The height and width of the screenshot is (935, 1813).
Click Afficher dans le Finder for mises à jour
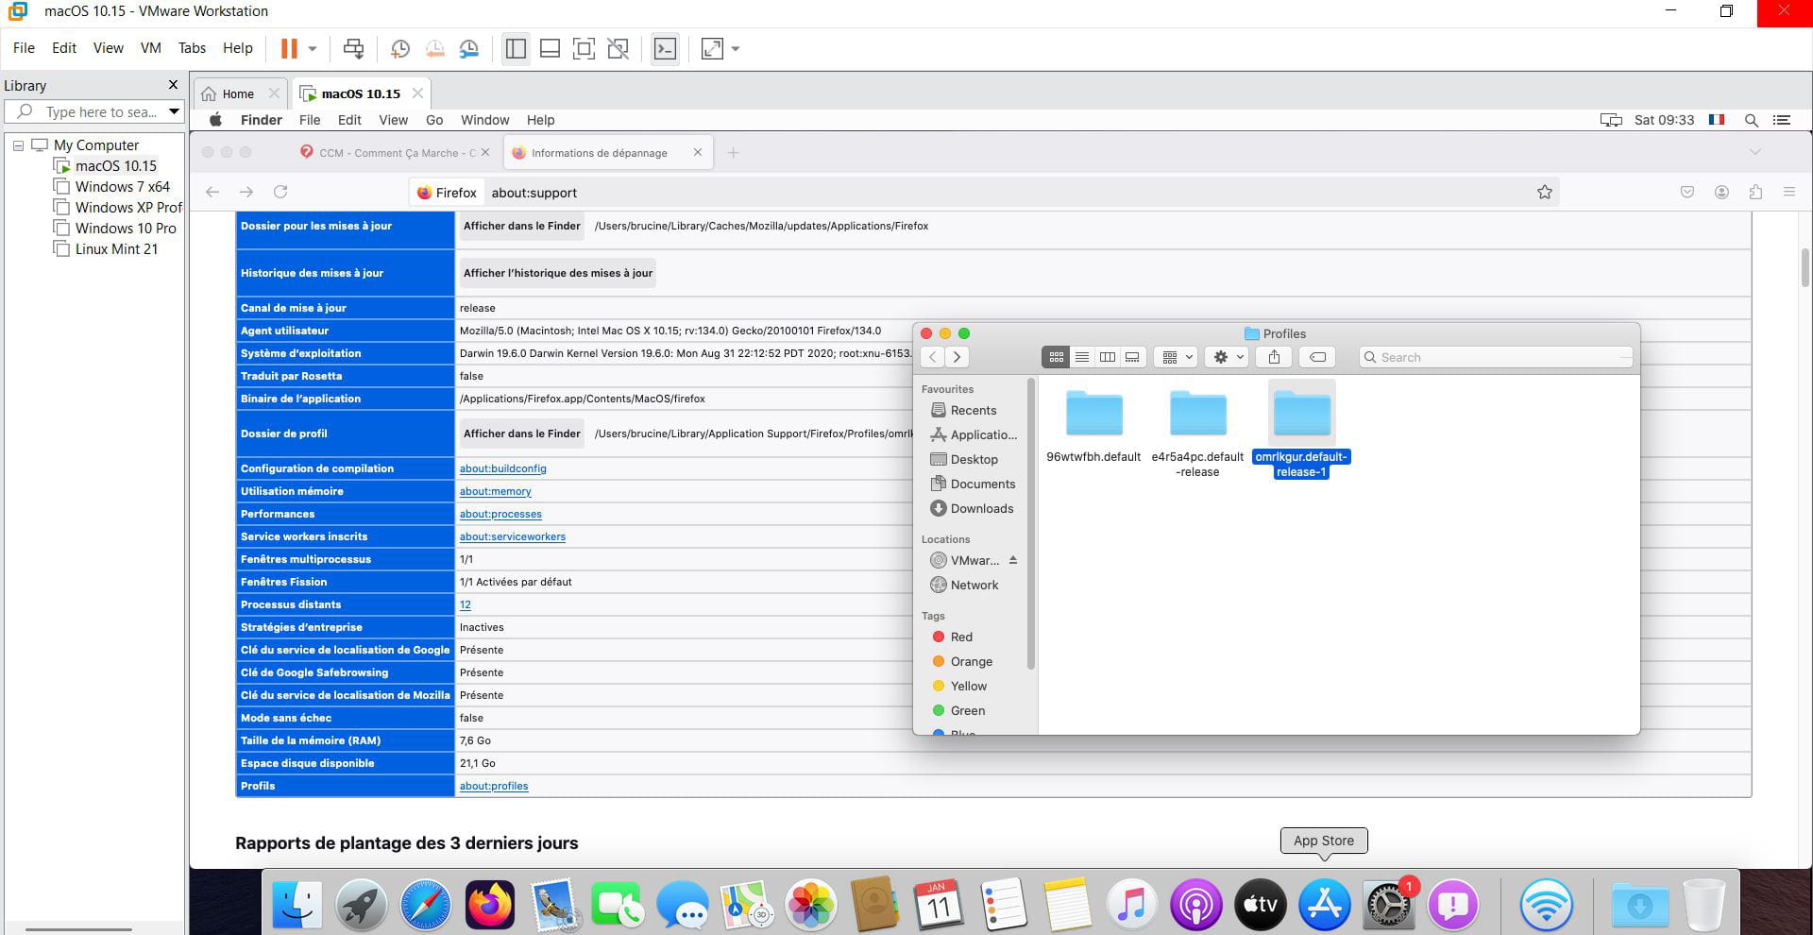[521, 226]
